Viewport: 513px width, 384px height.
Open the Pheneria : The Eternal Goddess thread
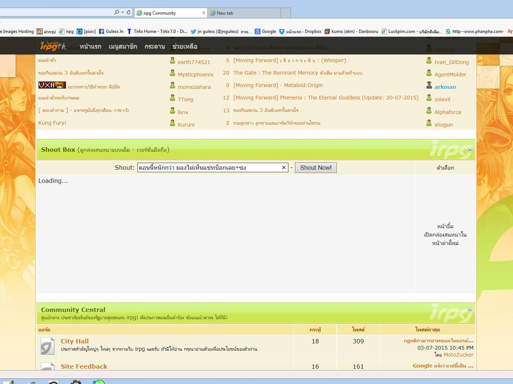(x=326, y=98)
